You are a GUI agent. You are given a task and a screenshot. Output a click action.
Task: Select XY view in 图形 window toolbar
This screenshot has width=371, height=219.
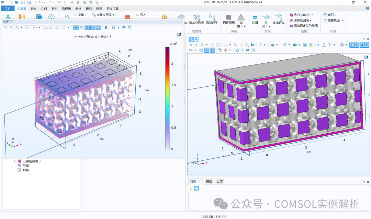click(x=236, y=45)
